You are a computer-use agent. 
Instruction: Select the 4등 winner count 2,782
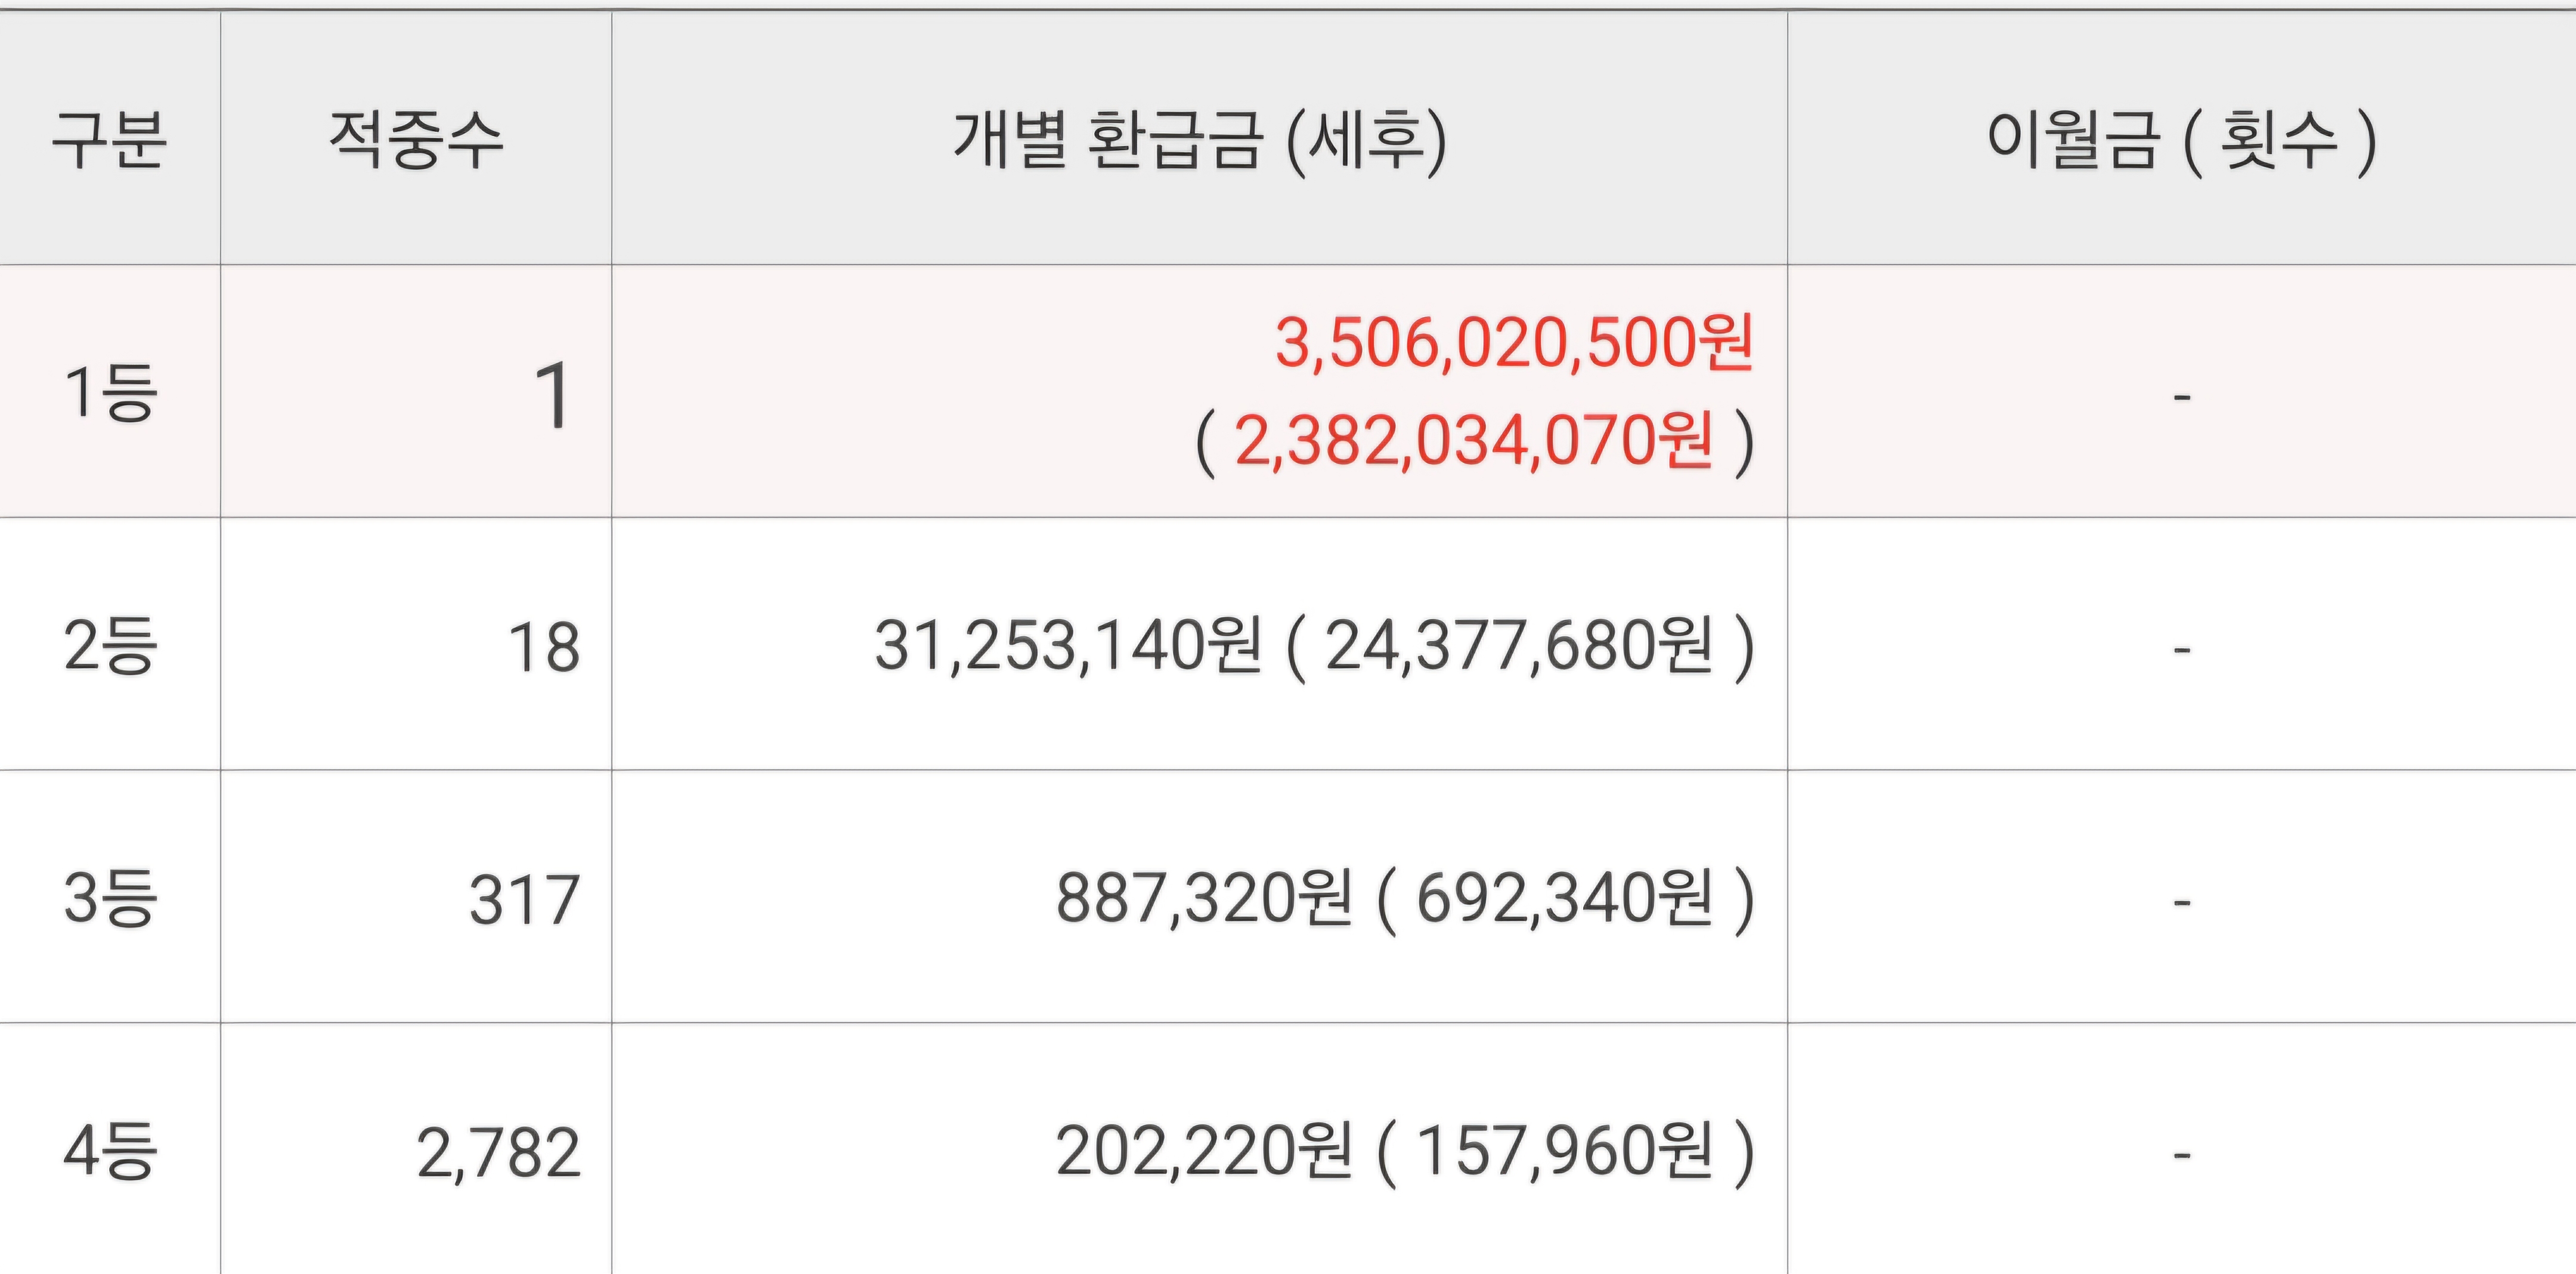(498, 1153)
